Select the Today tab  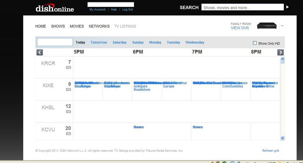[x=80, y=42]
